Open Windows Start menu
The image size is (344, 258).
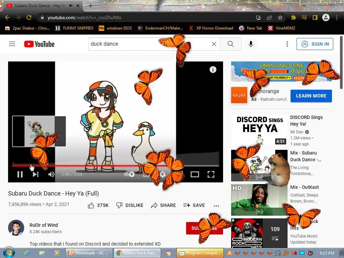click(x=9, y=253)
